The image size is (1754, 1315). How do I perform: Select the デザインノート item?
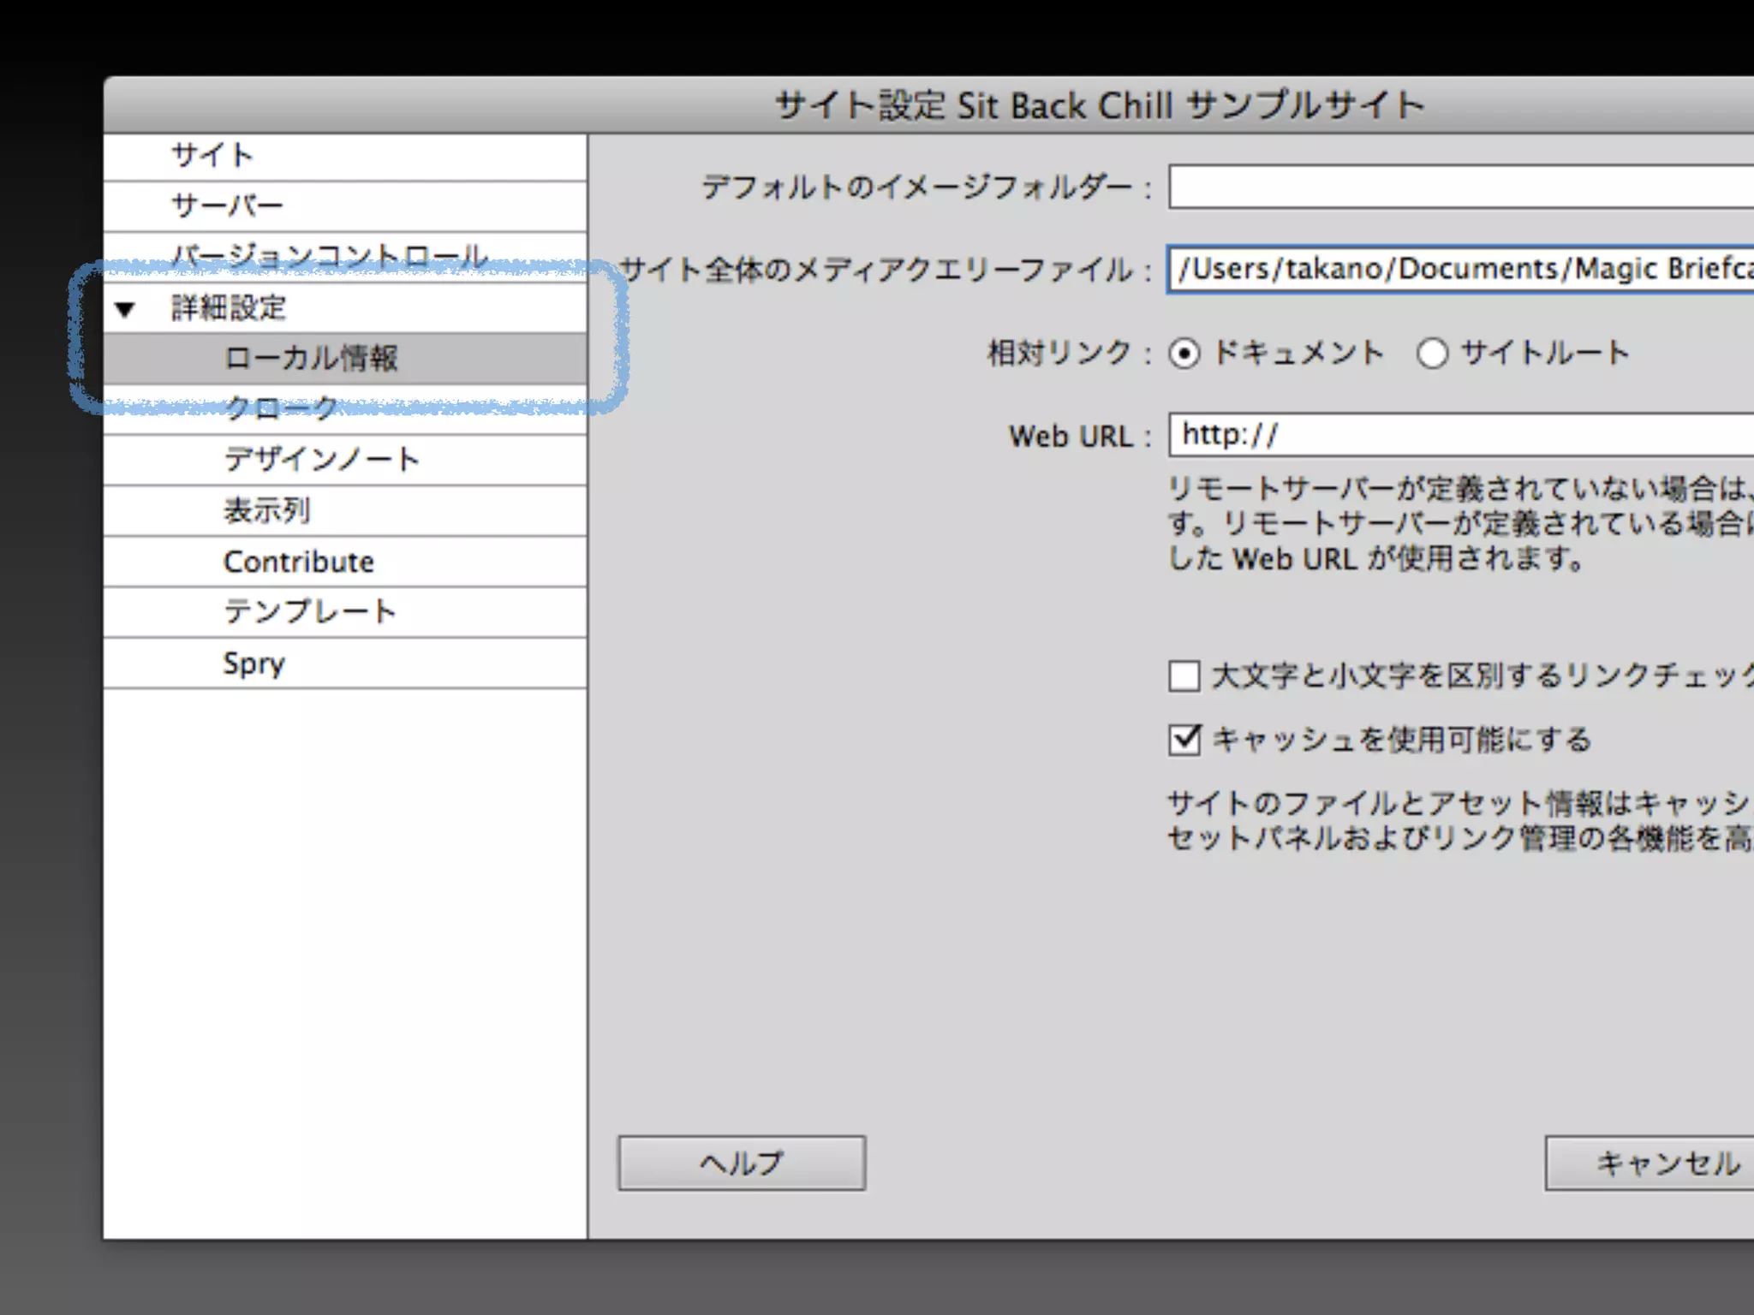[x=321, y=460]
